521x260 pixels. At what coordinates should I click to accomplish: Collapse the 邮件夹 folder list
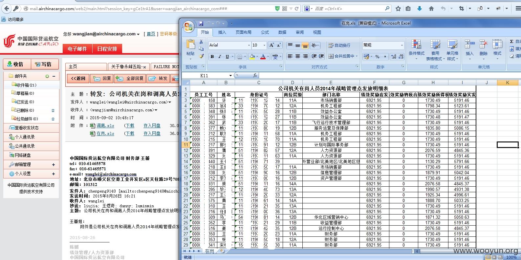point(54,76)
